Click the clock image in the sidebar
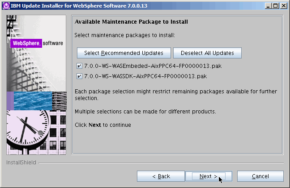 29,130
